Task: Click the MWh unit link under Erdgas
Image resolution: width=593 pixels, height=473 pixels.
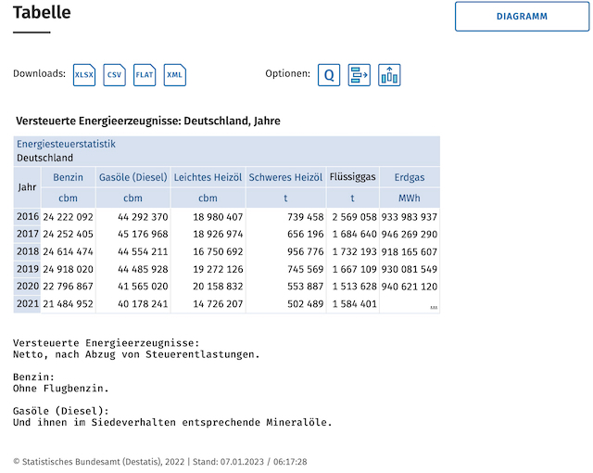Action: click(410, 198)
